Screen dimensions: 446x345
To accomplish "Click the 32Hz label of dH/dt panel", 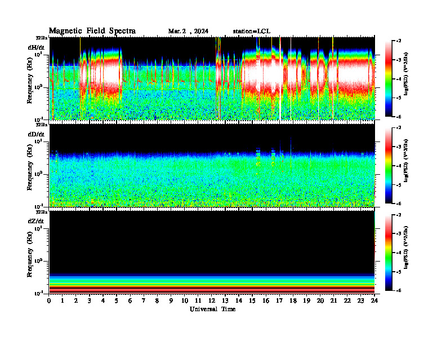I will (42, 38).
